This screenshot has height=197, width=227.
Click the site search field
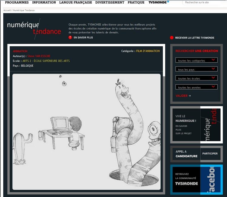204,2
